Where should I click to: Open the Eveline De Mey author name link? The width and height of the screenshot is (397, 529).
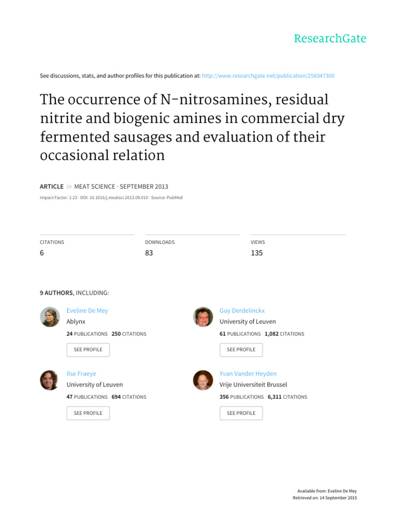tap(87, 310)
